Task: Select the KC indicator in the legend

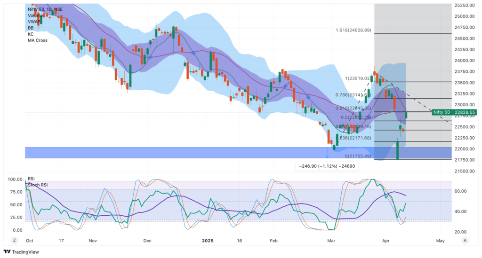Action: (31, 34)
